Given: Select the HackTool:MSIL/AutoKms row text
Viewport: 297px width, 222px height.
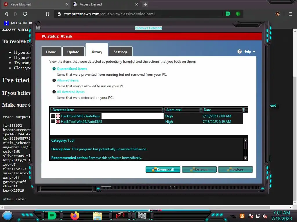Looking at the screenshot, I should click(x=80, y=116).
